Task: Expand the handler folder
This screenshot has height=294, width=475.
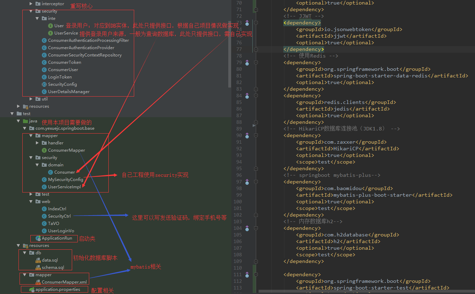Action: [x=37, y=143]
